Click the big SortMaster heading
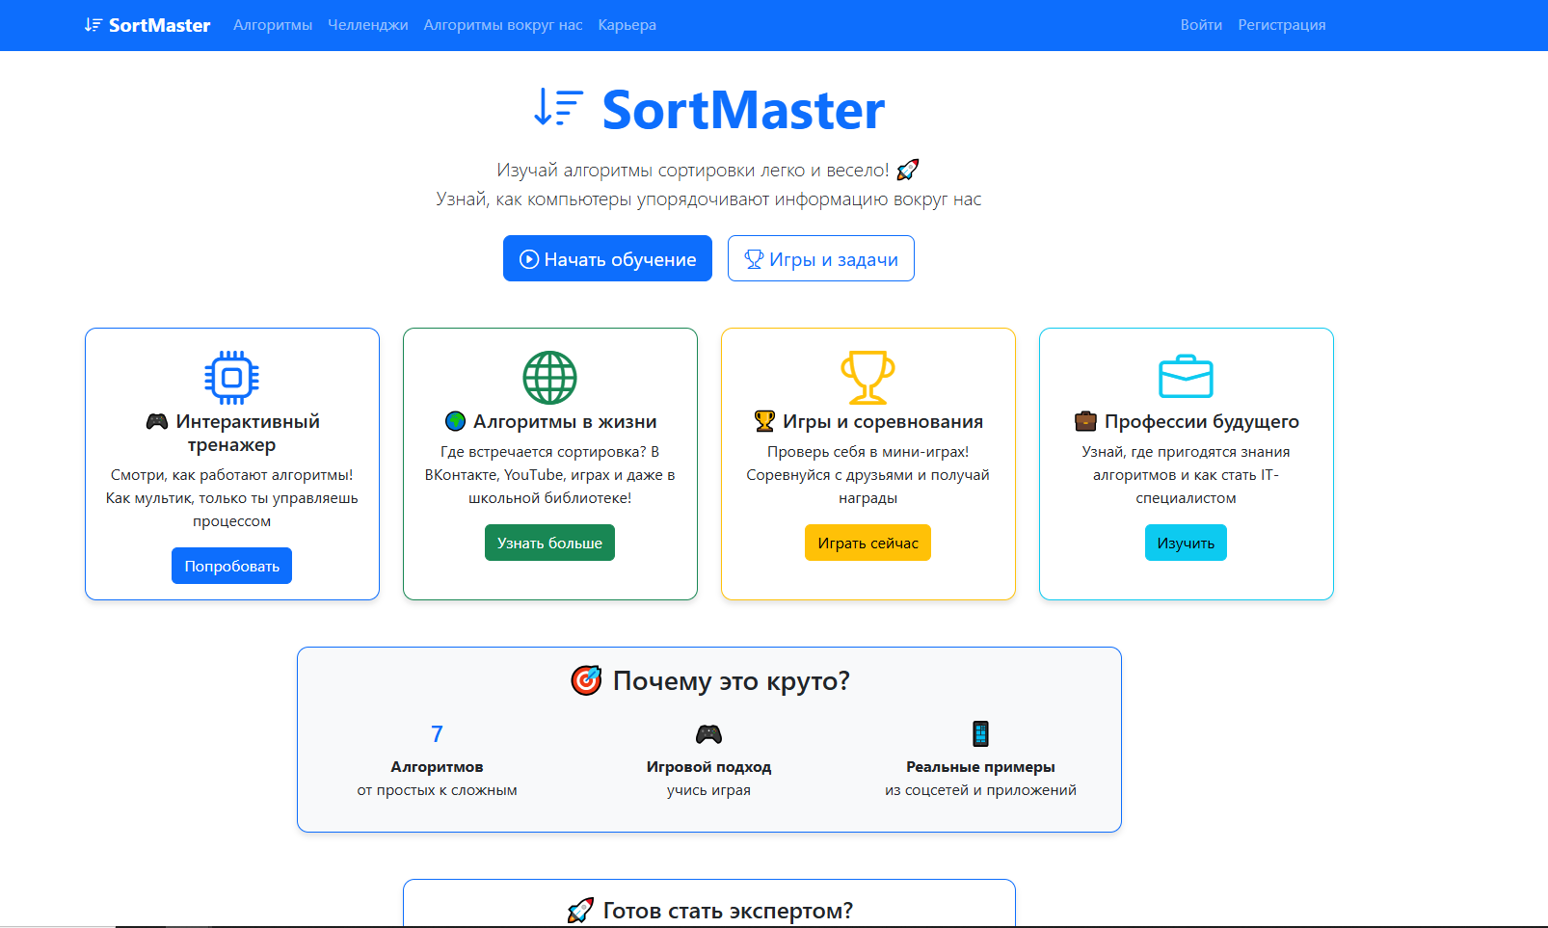 (743, 109)
